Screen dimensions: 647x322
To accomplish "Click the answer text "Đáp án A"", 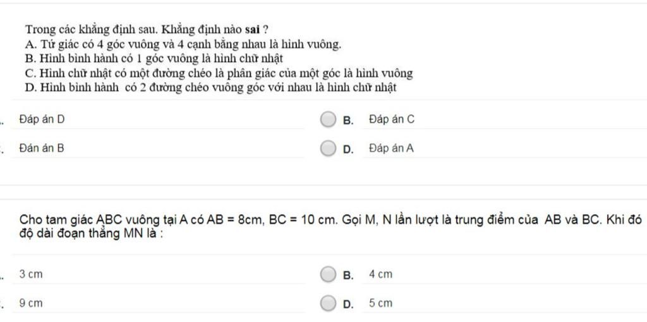I will pos(392,148).
